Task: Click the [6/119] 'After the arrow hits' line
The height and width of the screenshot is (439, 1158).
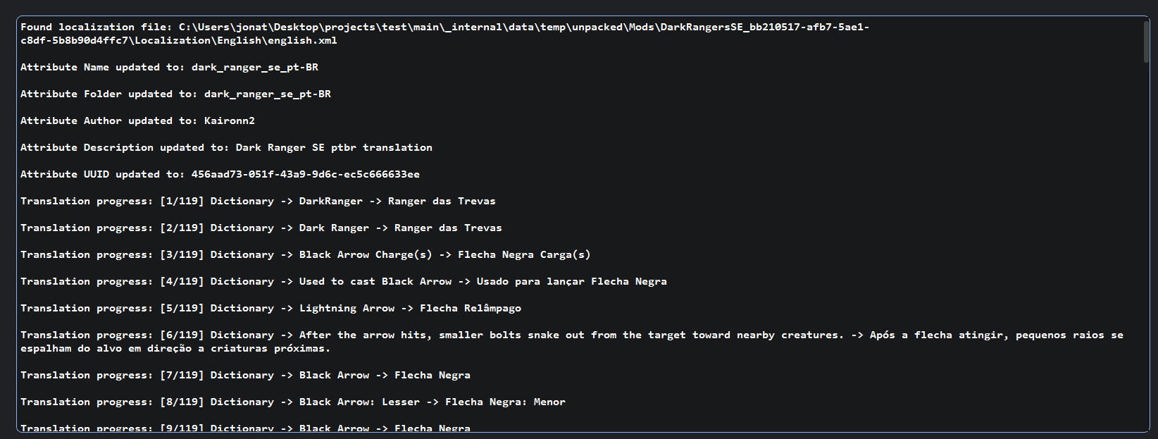Action: click(x=572, y=342)
